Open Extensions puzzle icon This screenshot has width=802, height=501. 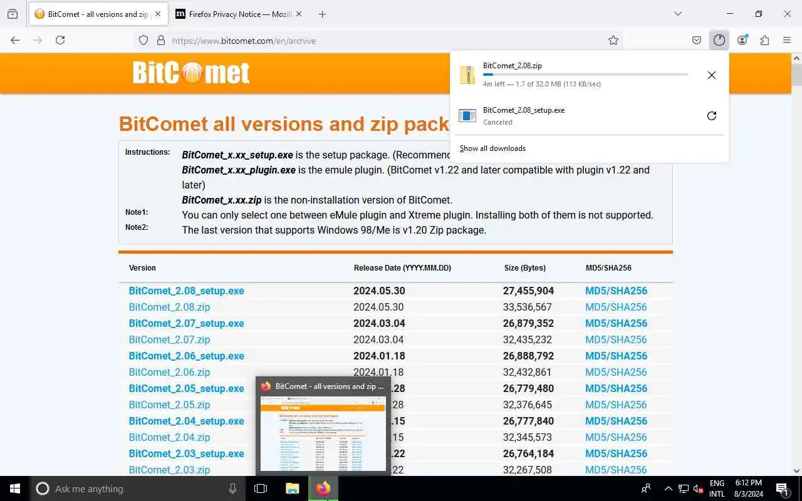point(764,40)
